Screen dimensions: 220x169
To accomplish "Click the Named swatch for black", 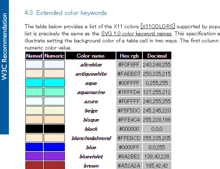I will pos(34,129).
